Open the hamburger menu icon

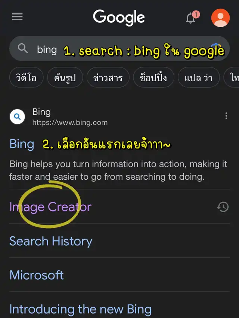tap(17, 17)
